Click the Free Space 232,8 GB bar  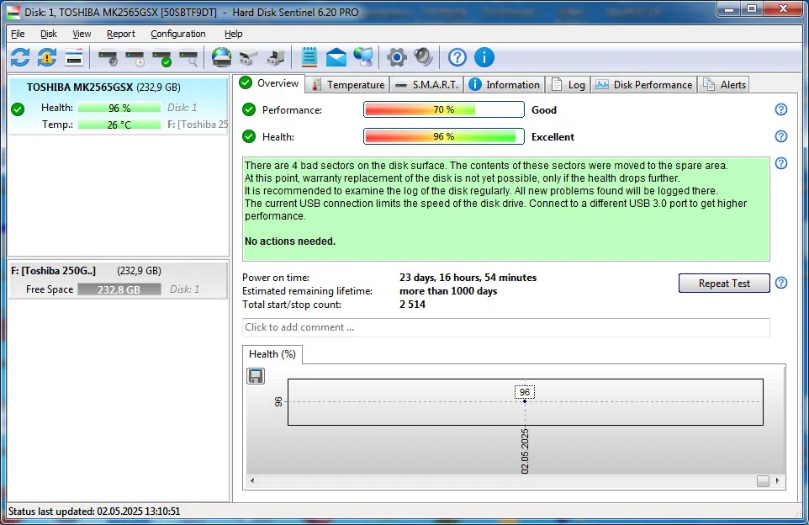tap(119, 289)
